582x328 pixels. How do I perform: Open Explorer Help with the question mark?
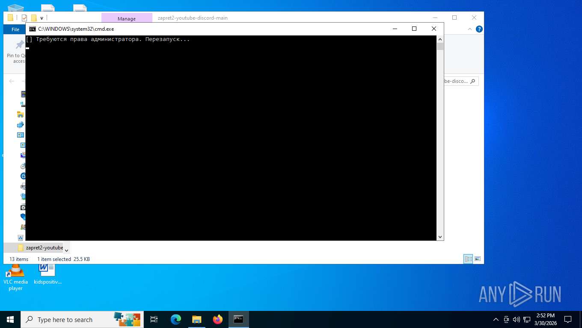pos(479,29)
